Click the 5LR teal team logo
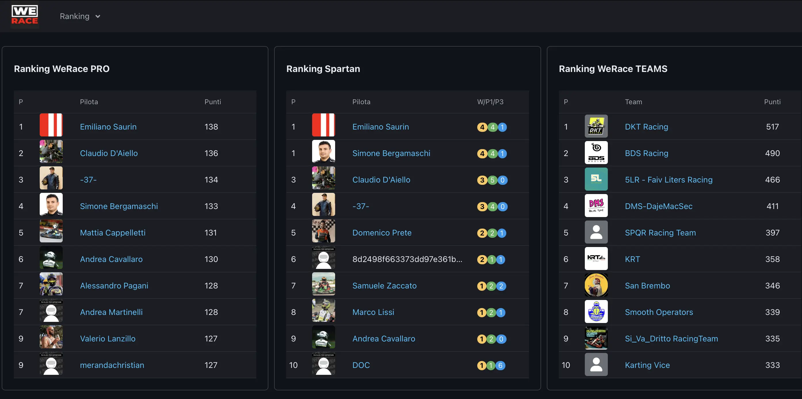This screenshot has height=399, width=802. (596, 179)
